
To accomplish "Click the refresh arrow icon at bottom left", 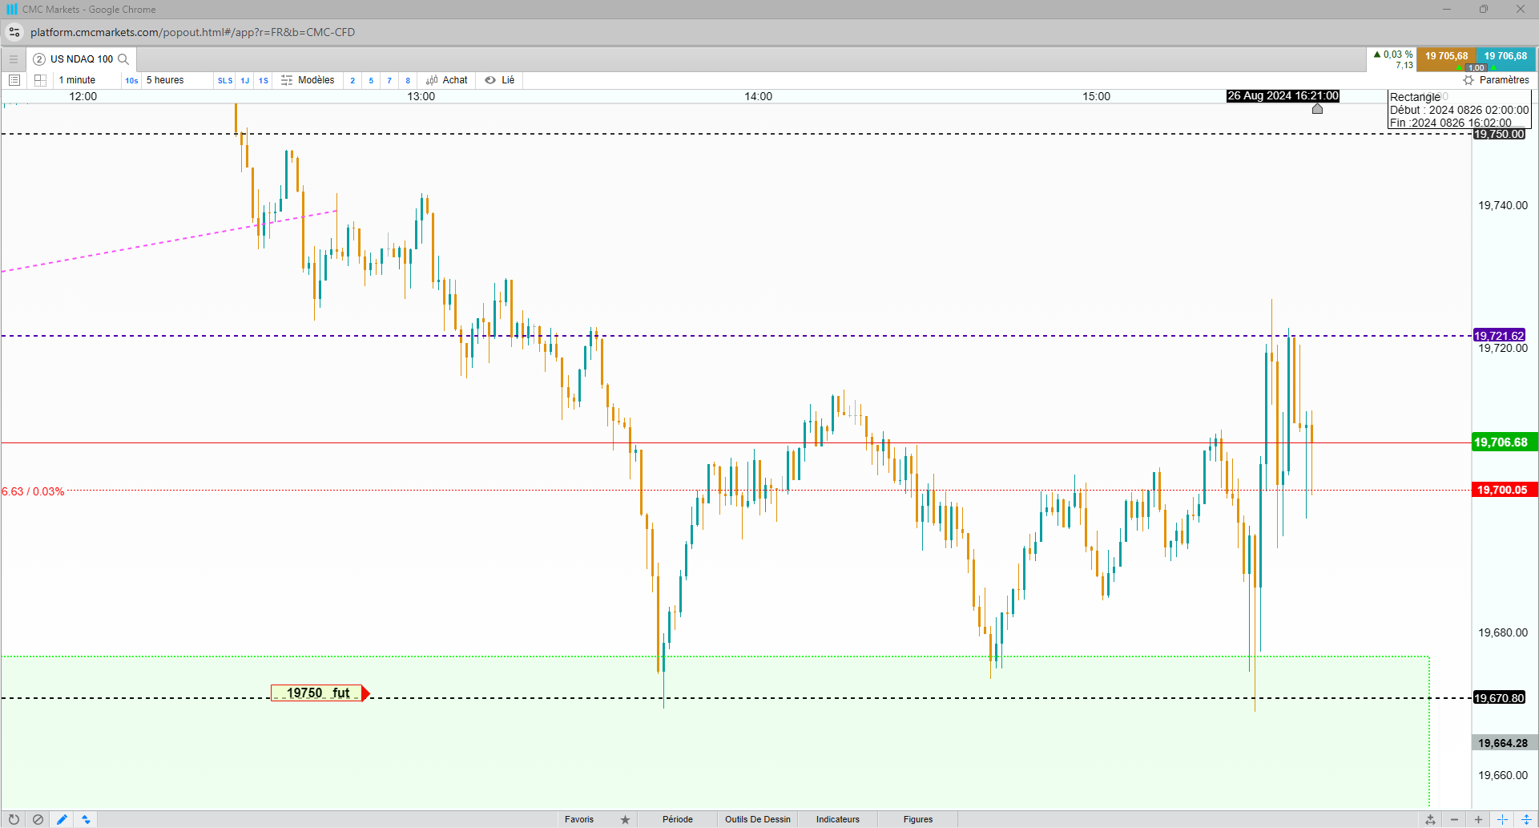I will [x=14, y=819].
